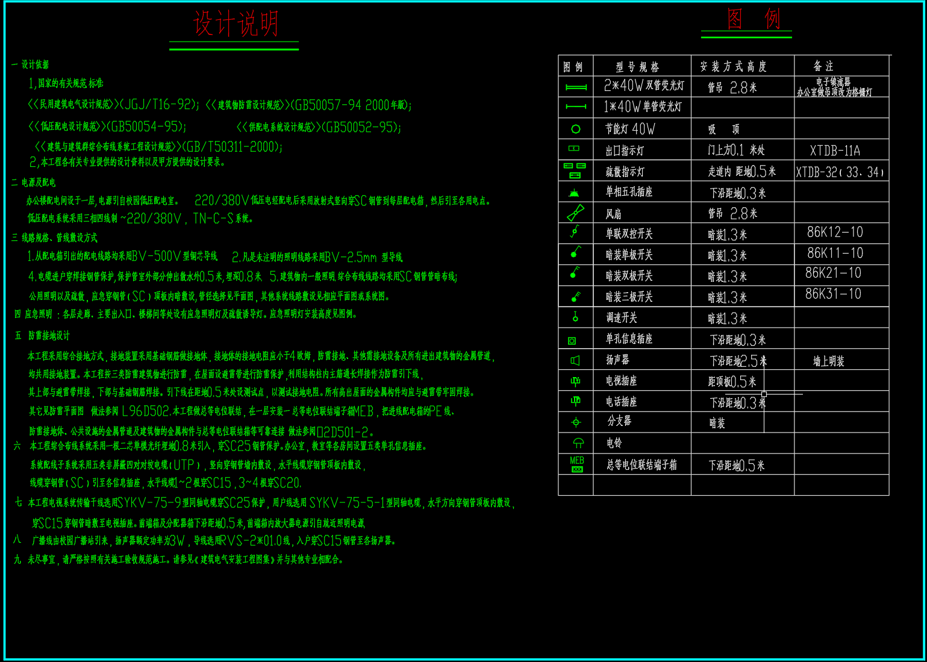Click the evacuation indicator (疏散指示灯) symbol
The width and height of the screenshot is (927, 662).
point(575,170)
